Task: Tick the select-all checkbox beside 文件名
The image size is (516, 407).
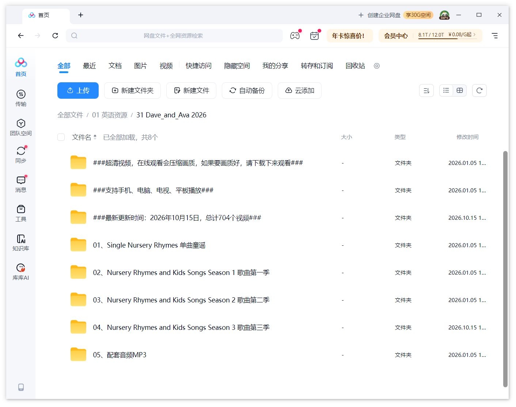Action: [x=61, y=137]
